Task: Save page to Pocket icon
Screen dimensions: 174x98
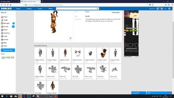Action: click(150, 5)
